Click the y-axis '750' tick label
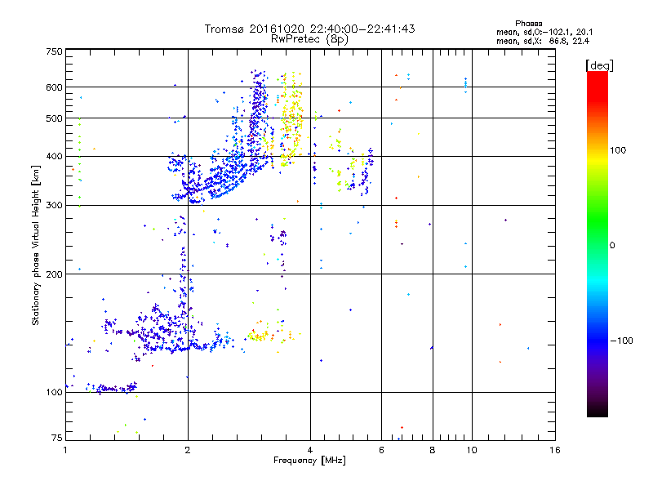Screen dimensions: 653x490 pyautogui.click(x=54, y=51)
